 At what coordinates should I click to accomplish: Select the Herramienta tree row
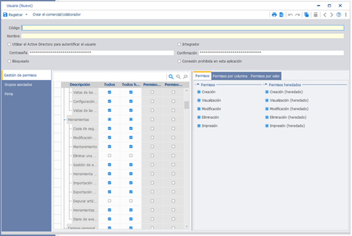point(85,174)
